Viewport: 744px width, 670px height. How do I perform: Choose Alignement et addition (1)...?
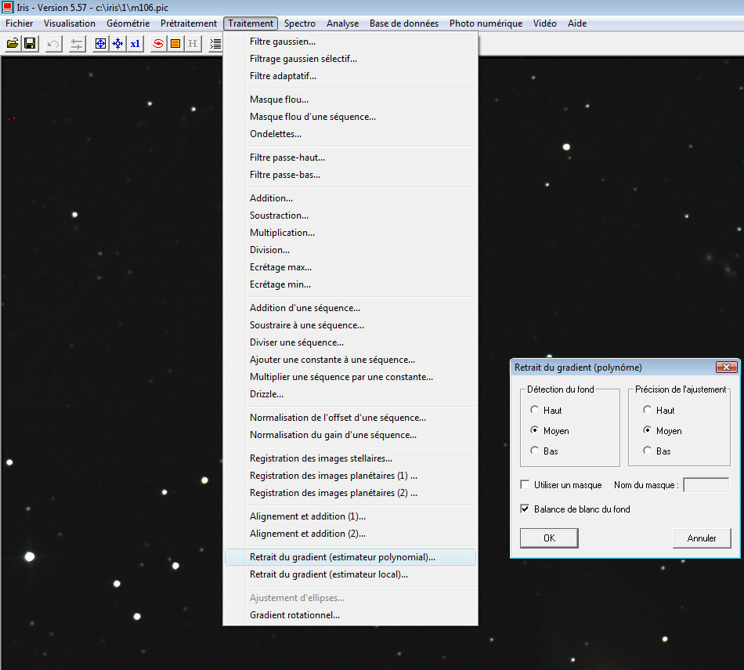tap(350, 516)
